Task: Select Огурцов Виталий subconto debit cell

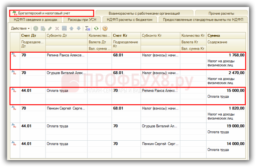Action: 66,73
